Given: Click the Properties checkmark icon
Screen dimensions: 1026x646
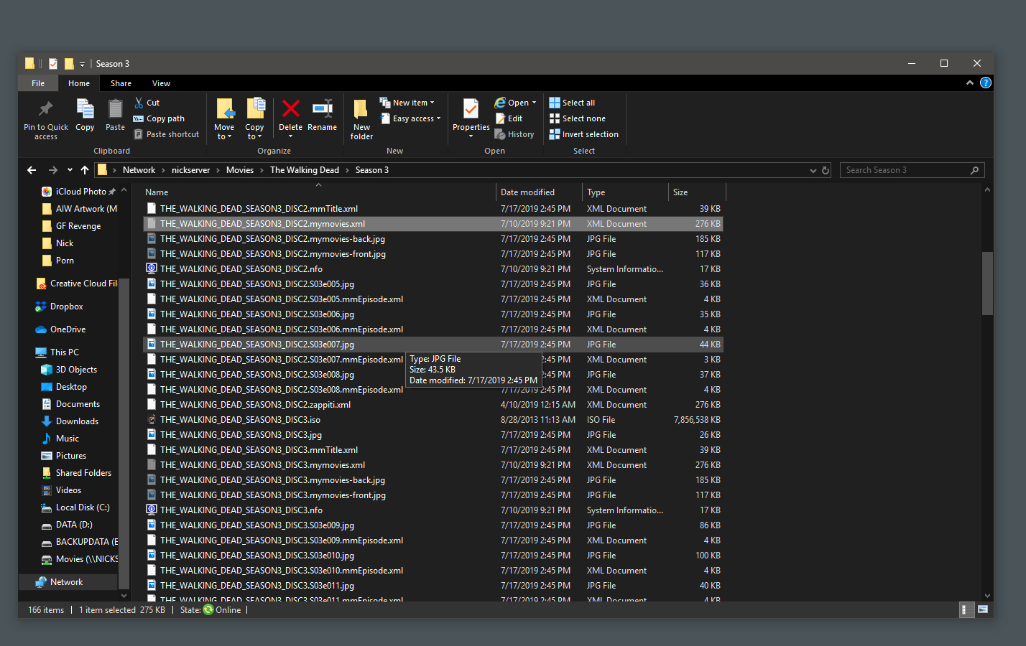Looking at the screenshot, I should 471,108.
